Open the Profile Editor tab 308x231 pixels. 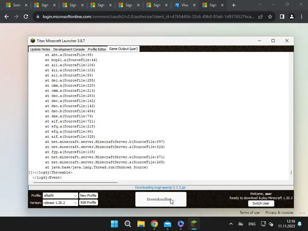[x=97, y=49]
